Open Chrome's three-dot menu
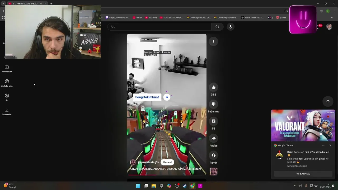The image size is (338, 190). [334, 11]
